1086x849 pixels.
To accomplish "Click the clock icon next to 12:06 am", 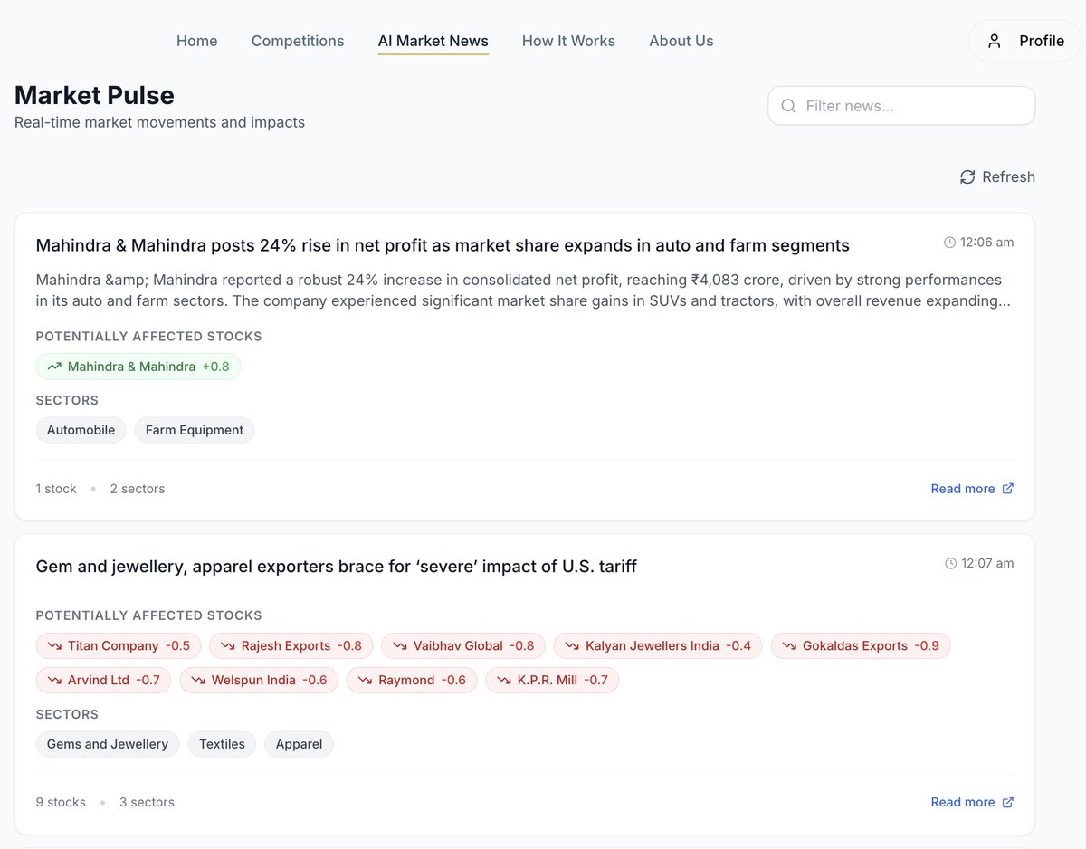I will [x=948, y=242].
